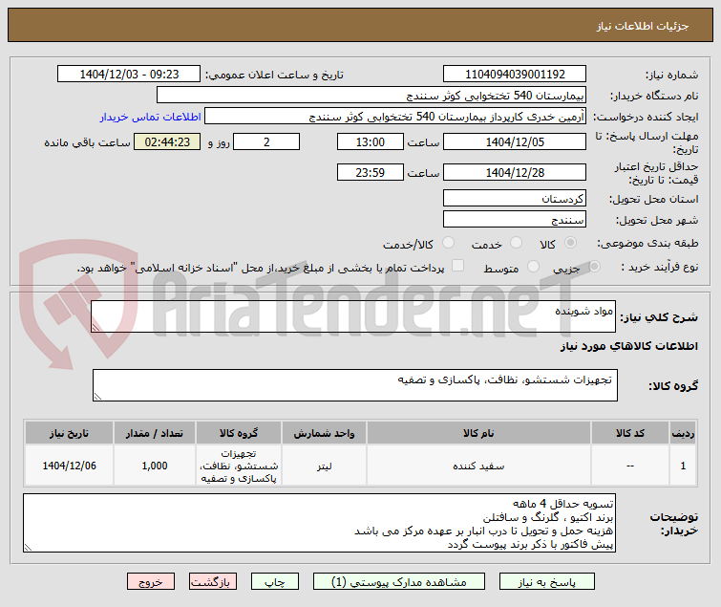Click the نام کالا column header
721x607 pixels.
click(478, 433)
